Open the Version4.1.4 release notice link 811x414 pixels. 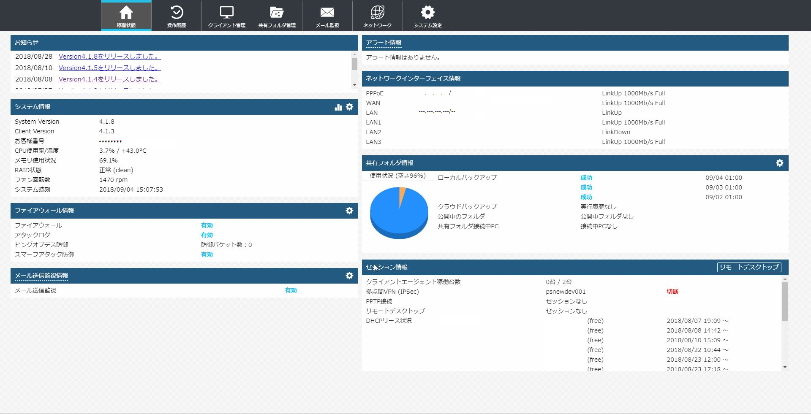(x=109, y=79)
